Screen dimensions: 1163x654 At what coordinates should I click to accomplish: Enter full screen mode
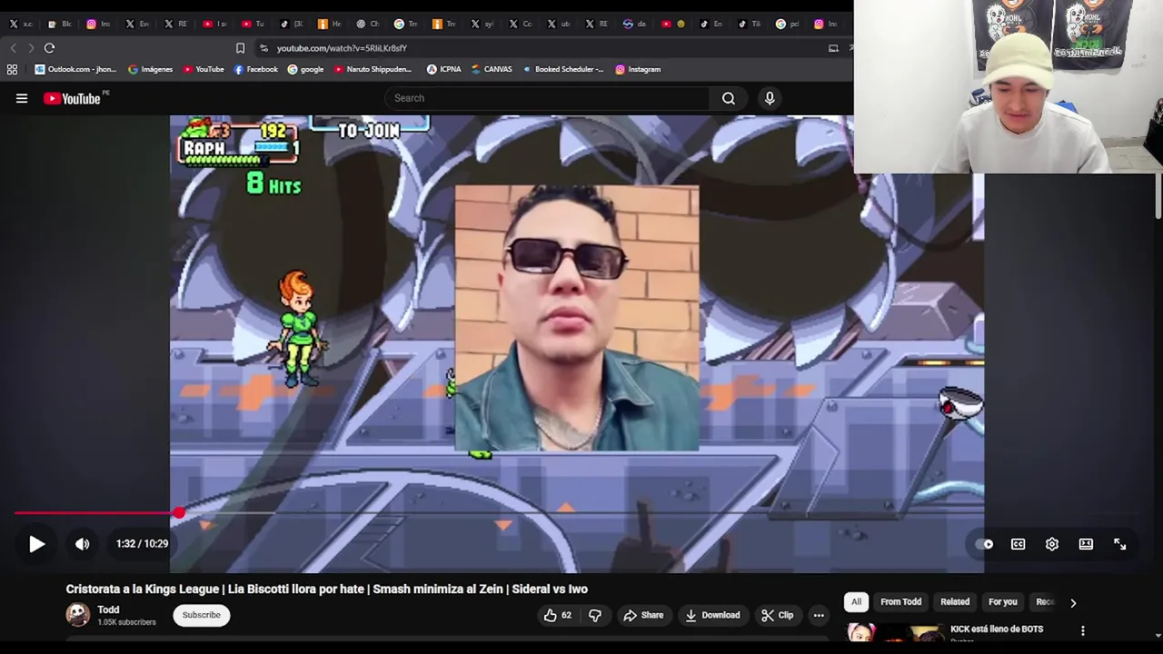[1120, 544]
